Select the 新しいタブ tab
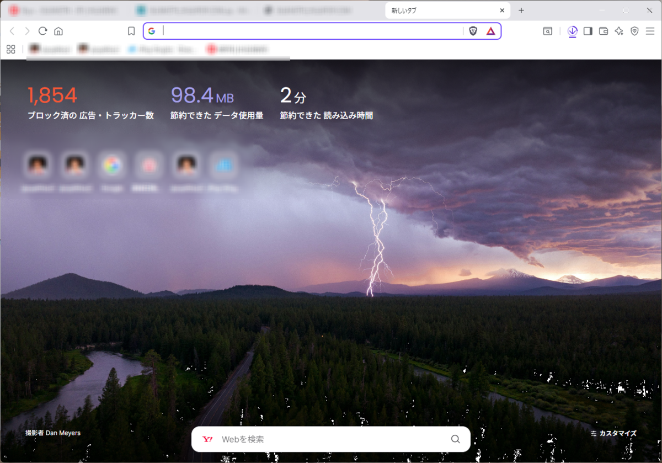The image size is (662, 463). [x=447, y=10]
